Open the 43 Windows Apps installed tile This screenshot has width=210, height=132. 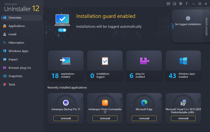pyautogui.click(x=183, y=65)
